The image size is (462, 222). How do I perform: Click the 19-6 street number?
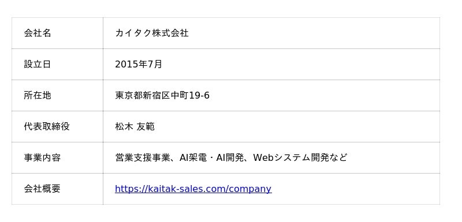pos(199,95)
